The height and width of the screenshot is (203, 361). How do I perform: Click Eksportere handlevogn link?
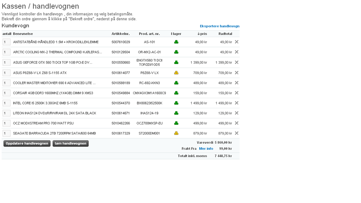pyautogui.click(x=220, y=26)
